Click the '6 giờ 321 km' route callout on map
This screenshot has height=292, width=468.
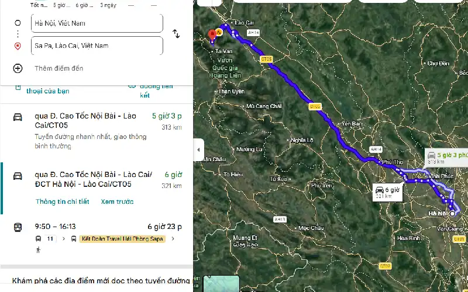pyautogui.click(x=387, y=193)
